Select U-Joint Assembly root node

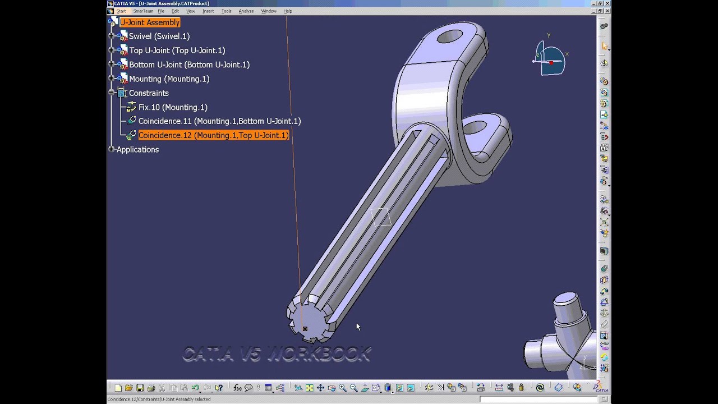coord(150,22)
